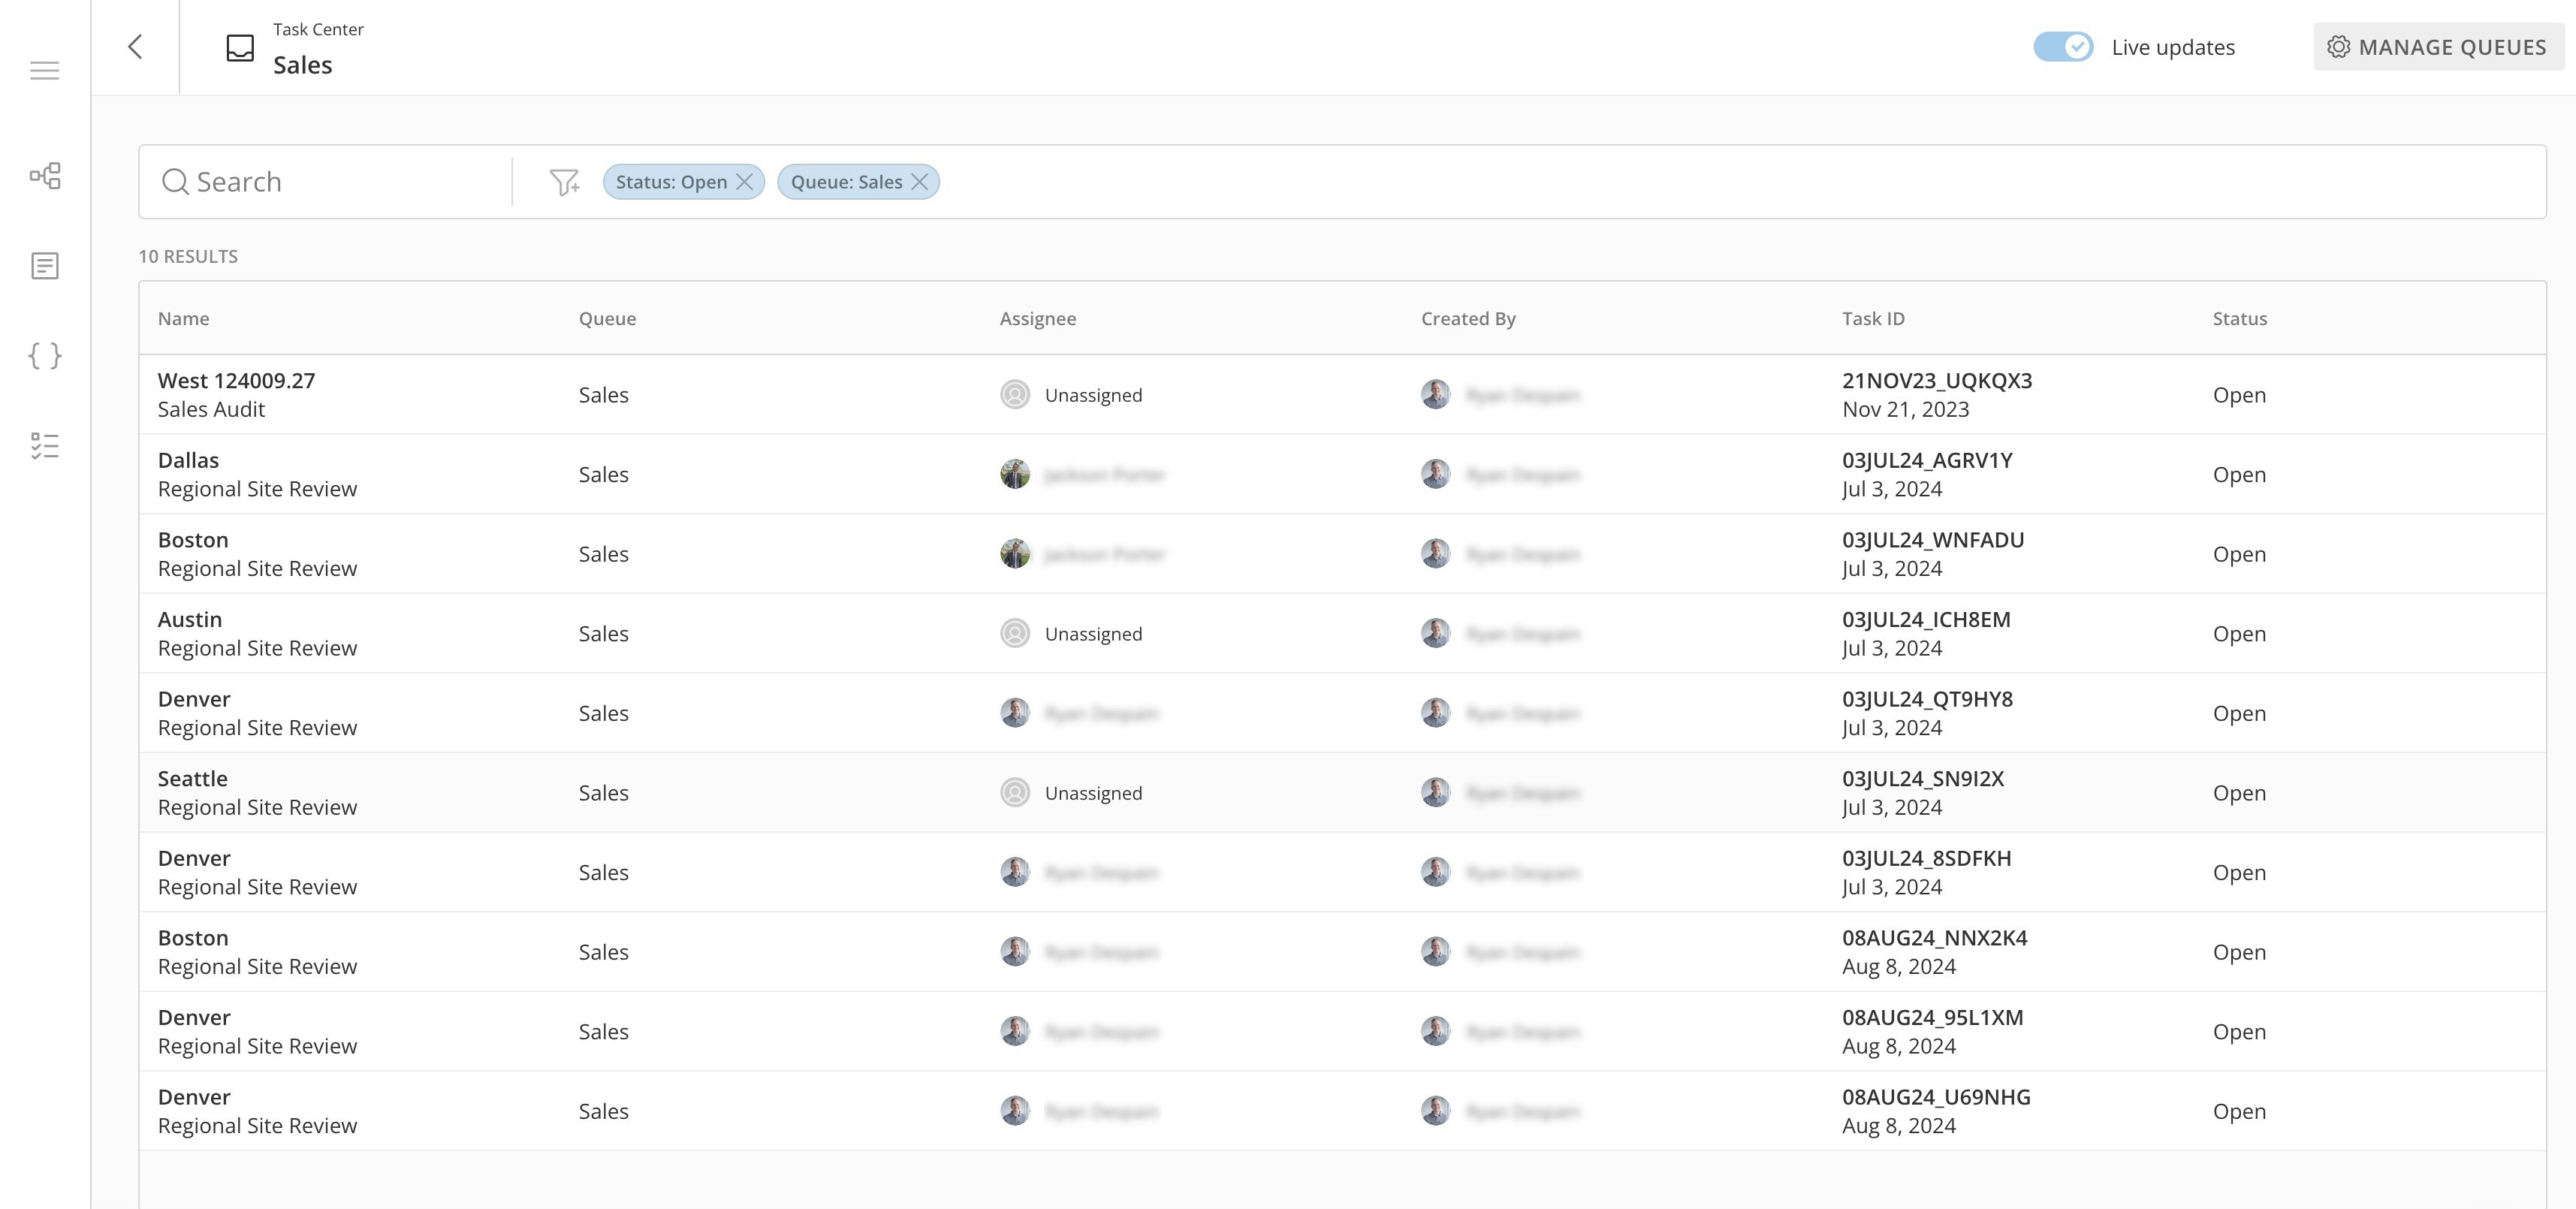The image size is (2576, 1209).
Task: Click the add filter funnel icon
Action: pyautogui.click(x=564, y=182)
